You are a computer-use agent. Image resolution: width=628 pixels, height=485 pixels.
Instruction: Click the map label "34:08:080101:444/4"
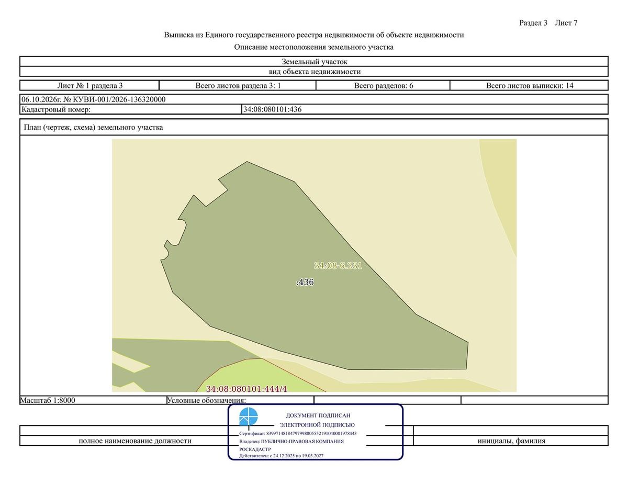247,389
